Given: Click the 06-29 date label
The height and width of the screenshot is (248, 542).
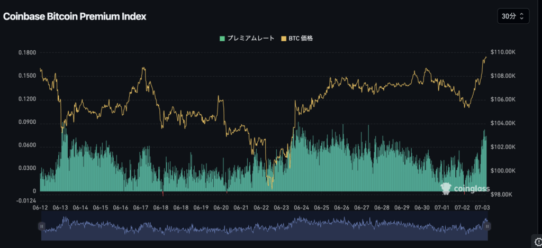Looking at the screenshot, I should click(x=402, y=208).
